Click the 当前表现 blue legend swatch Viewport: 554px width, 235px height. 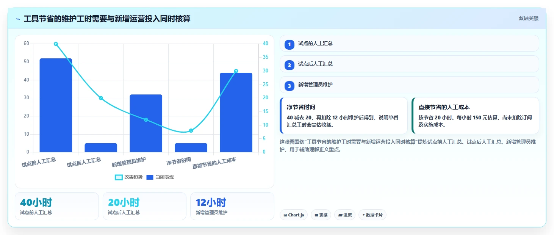(x=150, y=177)
